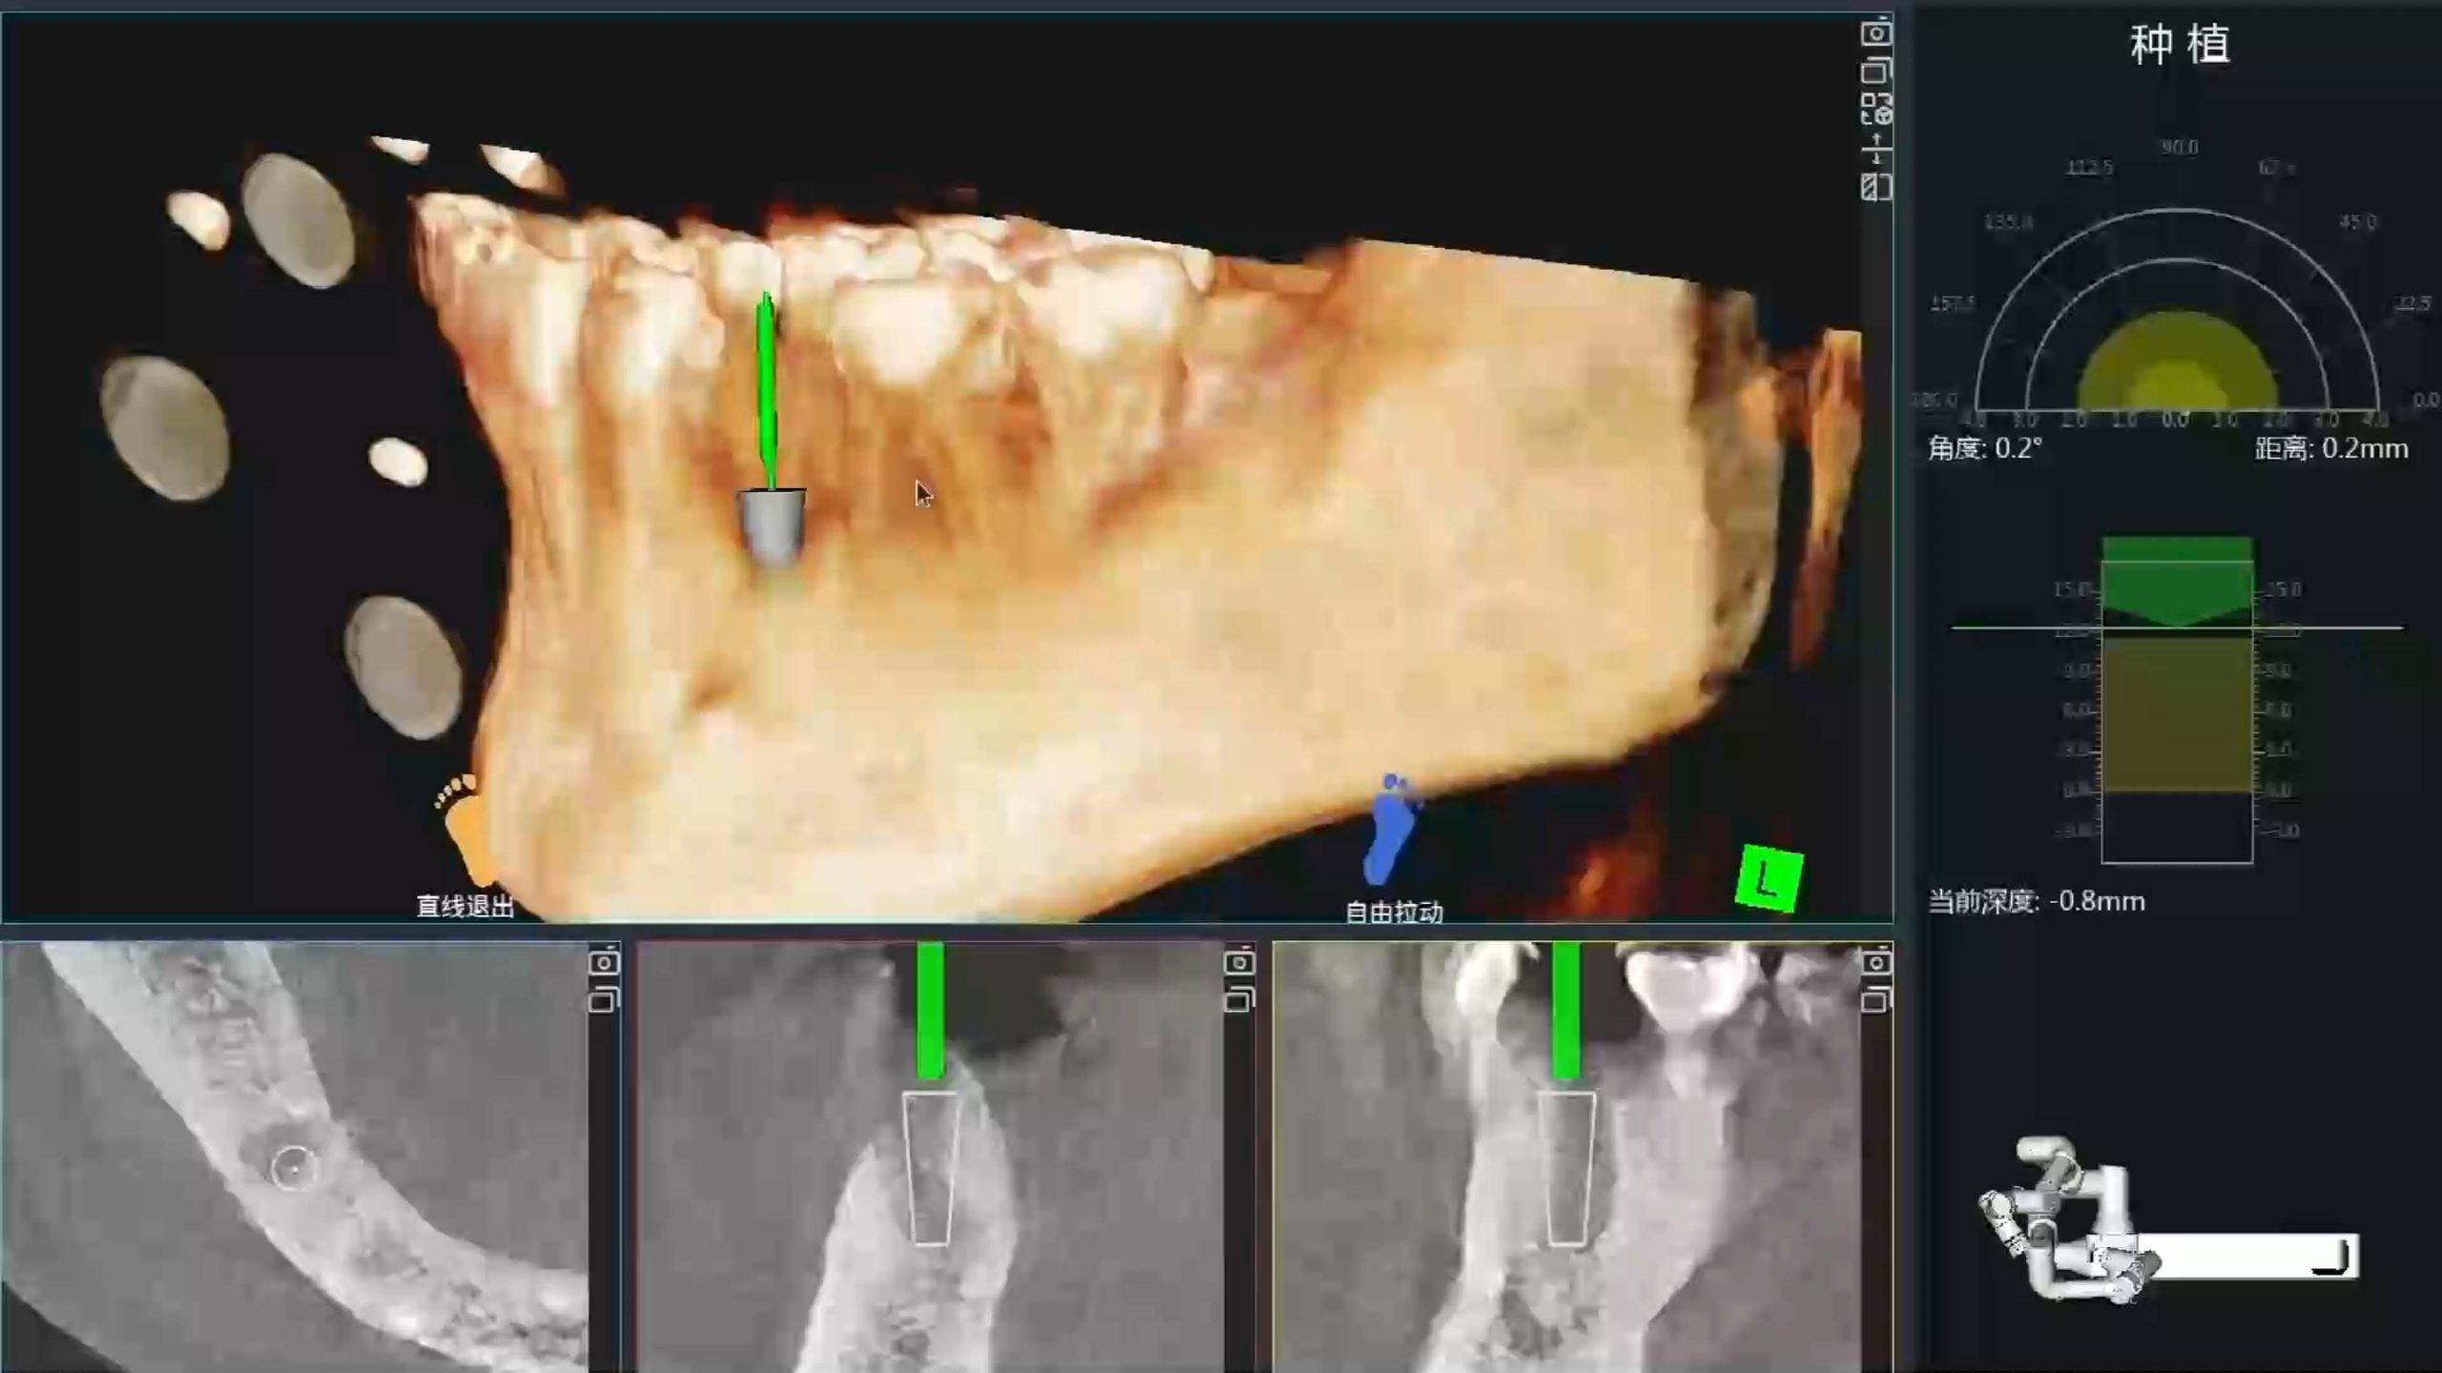Screen dimensions: 2442x1373
Task: Click the implant outline in middle cross-section
Action: (931, 1169)
